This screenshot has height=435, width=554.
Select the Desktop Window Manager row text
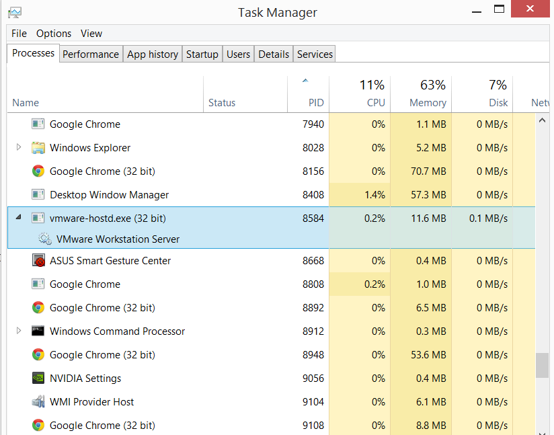[x=109, y=195]
